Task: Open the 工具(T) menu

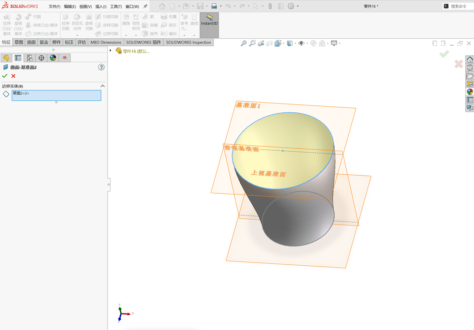Action: 116,6
